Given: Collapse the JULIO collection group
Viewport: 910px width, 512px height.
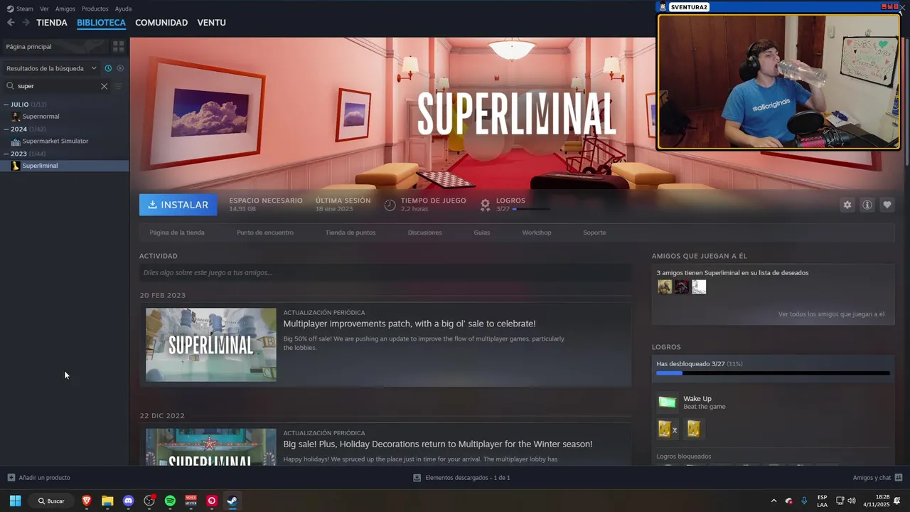Looking at the screenshot, I should click(x=6, y=105).
